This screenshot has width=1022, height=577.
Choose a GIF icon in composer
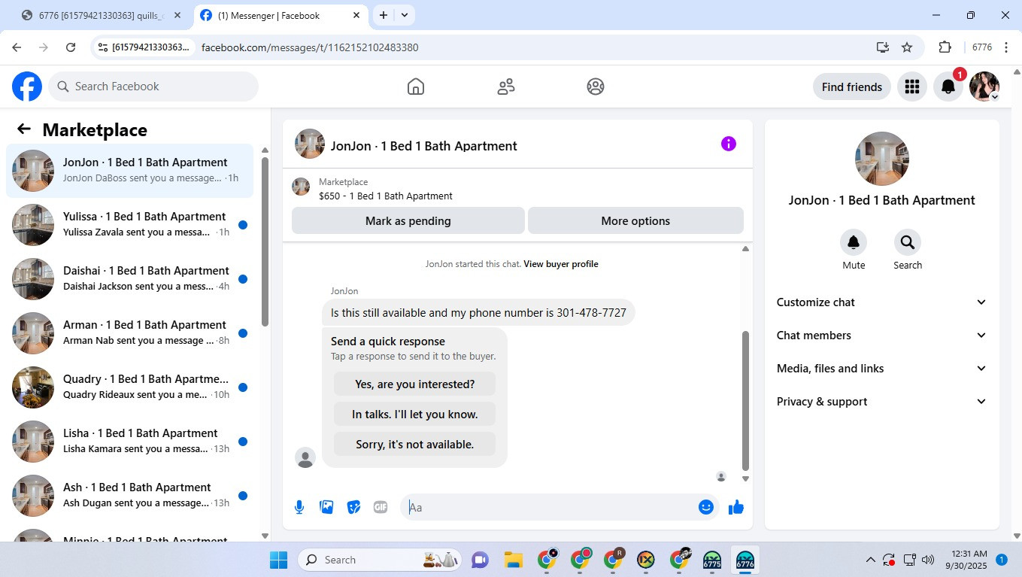click(x=381, y=507)
